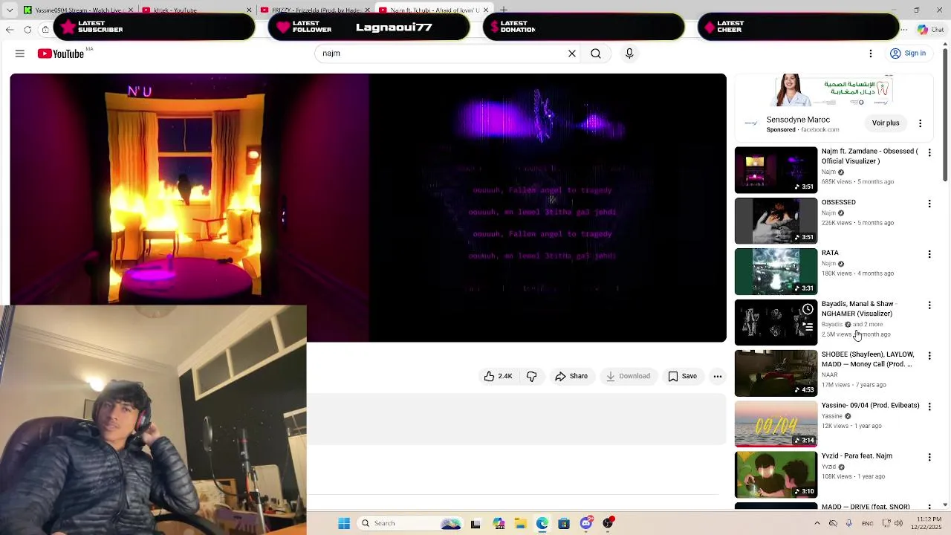Open options for Sensodyne Maroc ad
Viewport: 951px width, 535px height.
coord(920,123)
